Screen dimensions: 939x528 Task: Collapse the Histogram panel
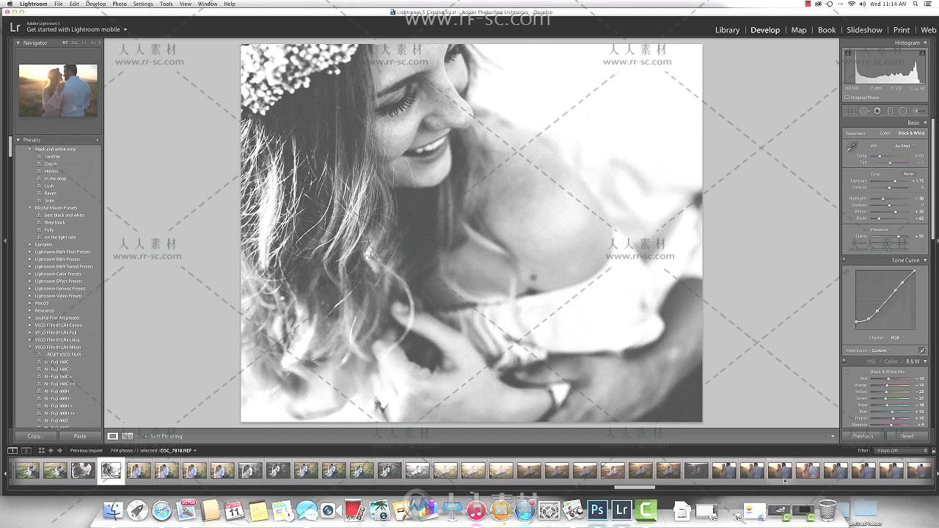click(x=925, y=43)
